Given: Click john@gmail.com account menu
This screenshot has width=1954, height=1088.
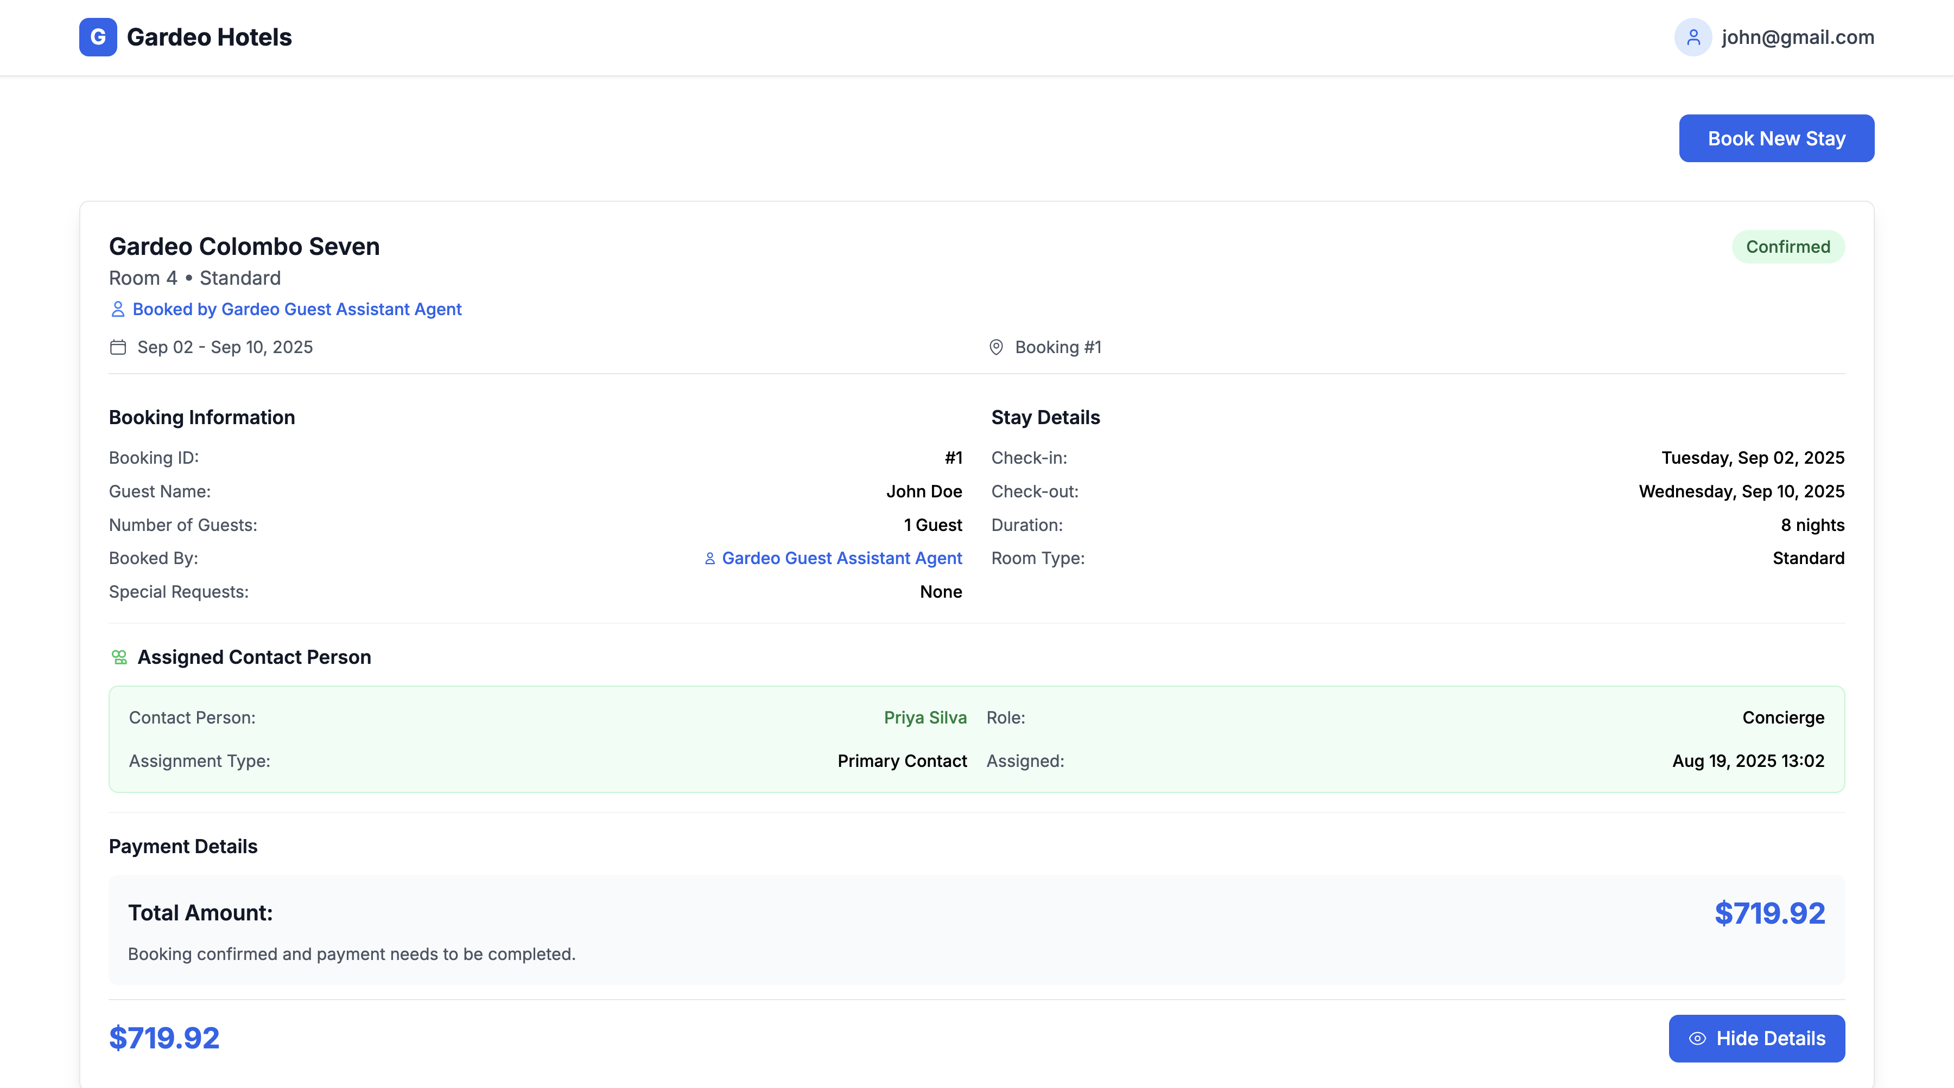Looking at the screenshot, I should click(x=1797, y=36).
